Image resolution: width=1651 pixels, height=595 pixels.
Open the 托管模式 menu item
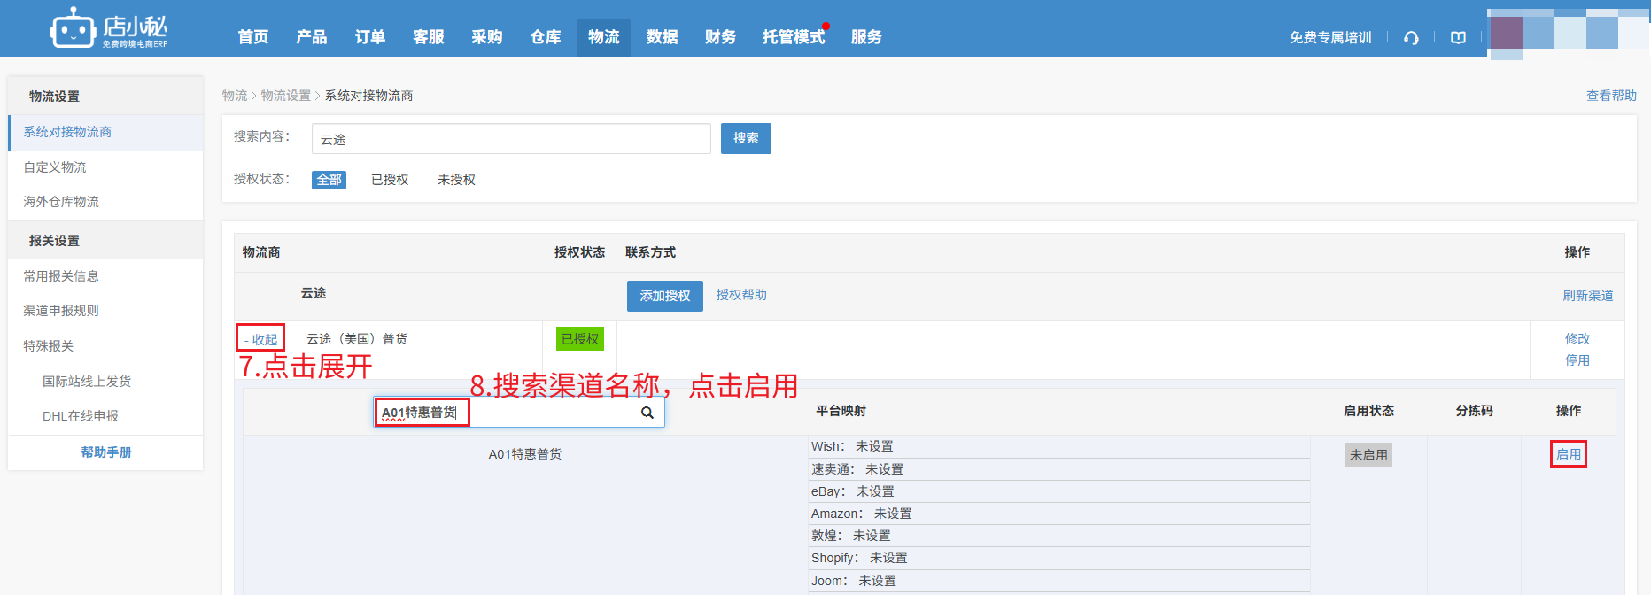click(x=793, y=37)
